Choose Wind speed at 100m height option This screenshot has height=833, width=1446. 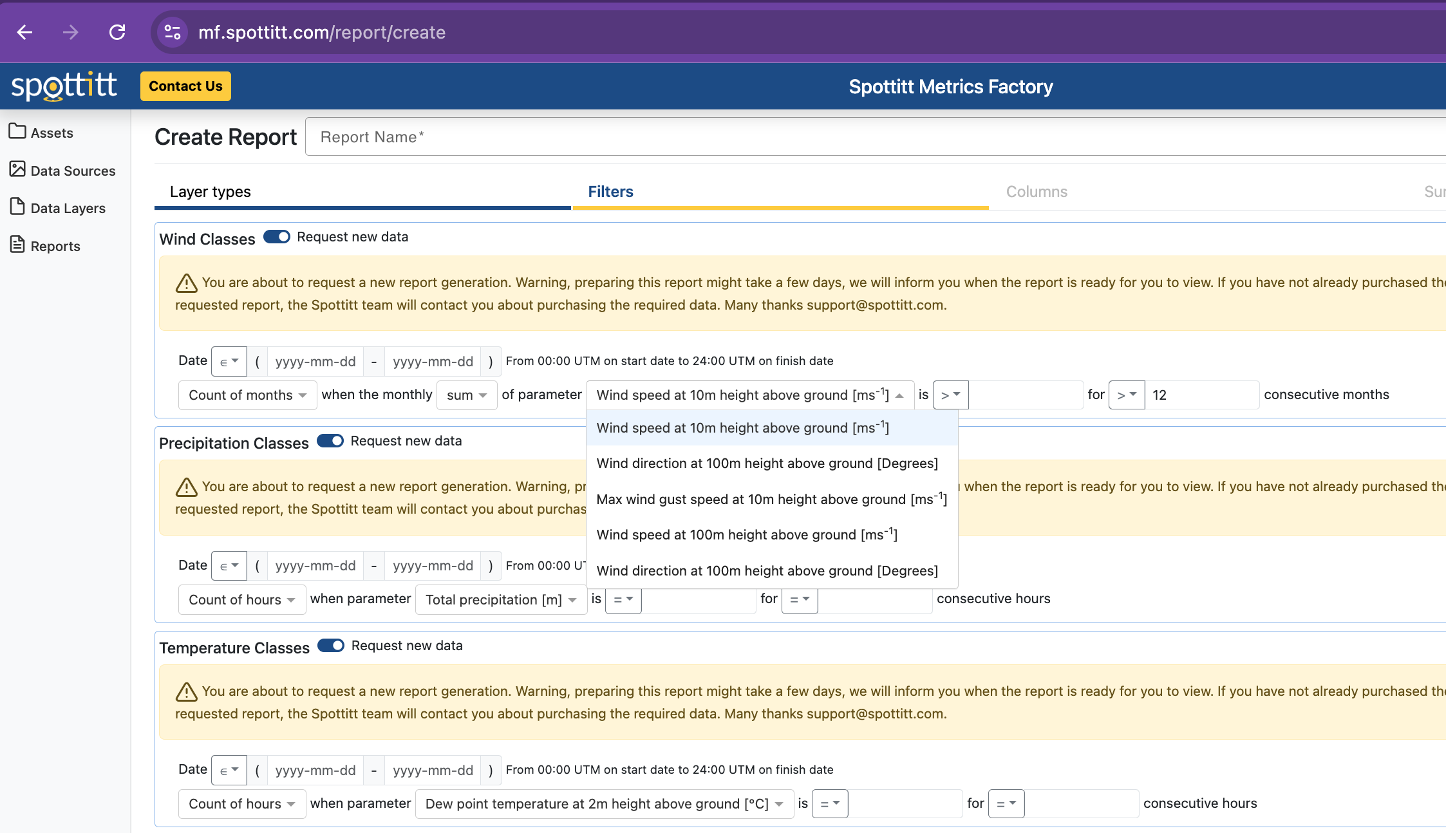747,535
